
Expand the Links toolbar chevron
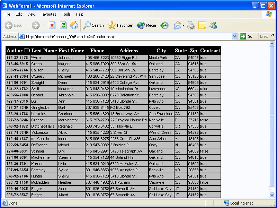(x=272, y=35)
